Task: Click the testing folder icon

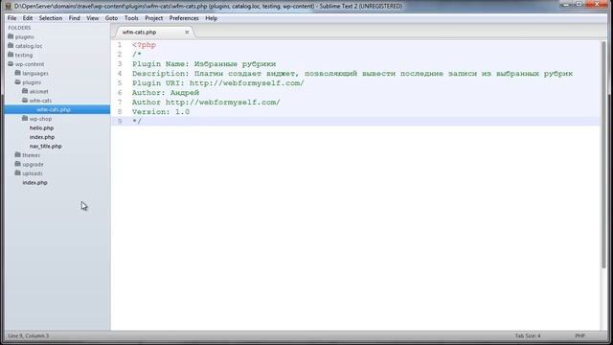Action: (x=11, y=55)
